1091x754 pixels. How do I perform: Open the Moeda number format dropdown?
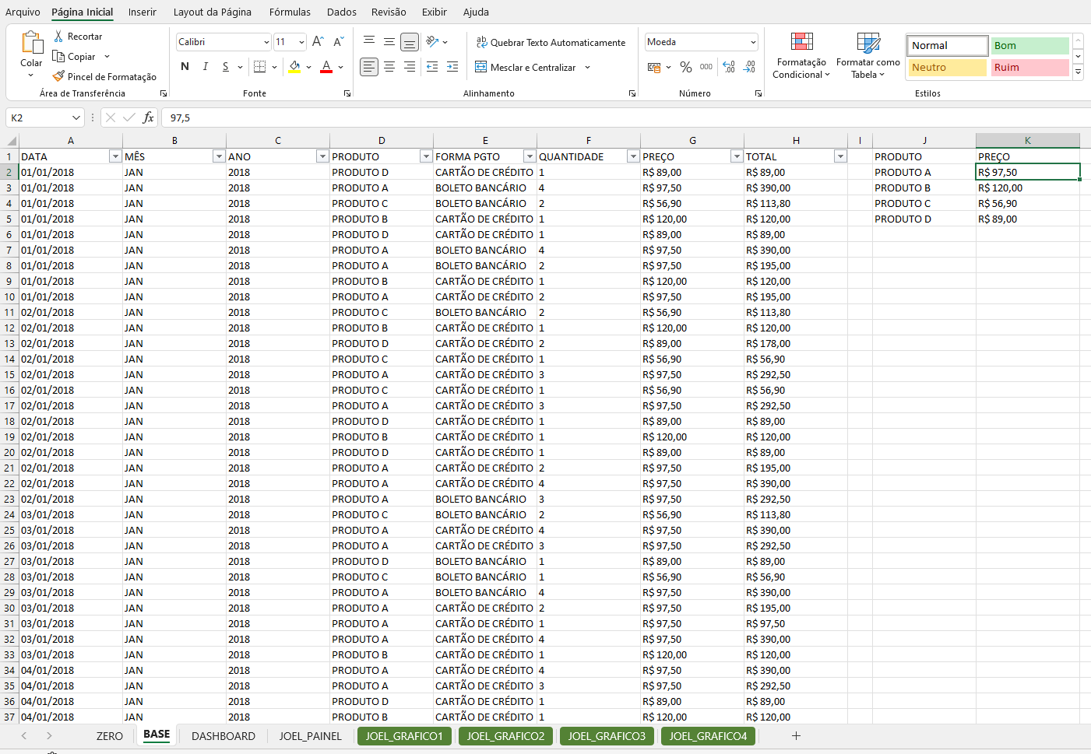pyautogui.click(x=753, y=42)
